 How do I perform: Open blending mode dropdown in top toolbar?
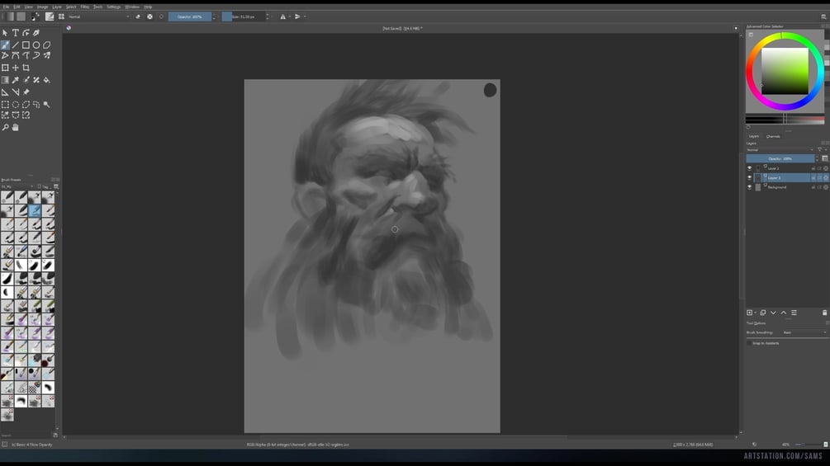(99, 16)
